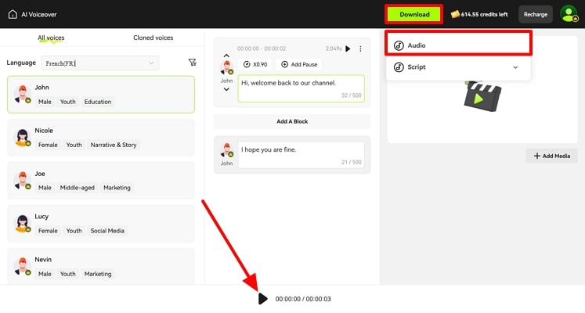
Task: Click Nevin's Marketing tag
Action: coord(98,274)
